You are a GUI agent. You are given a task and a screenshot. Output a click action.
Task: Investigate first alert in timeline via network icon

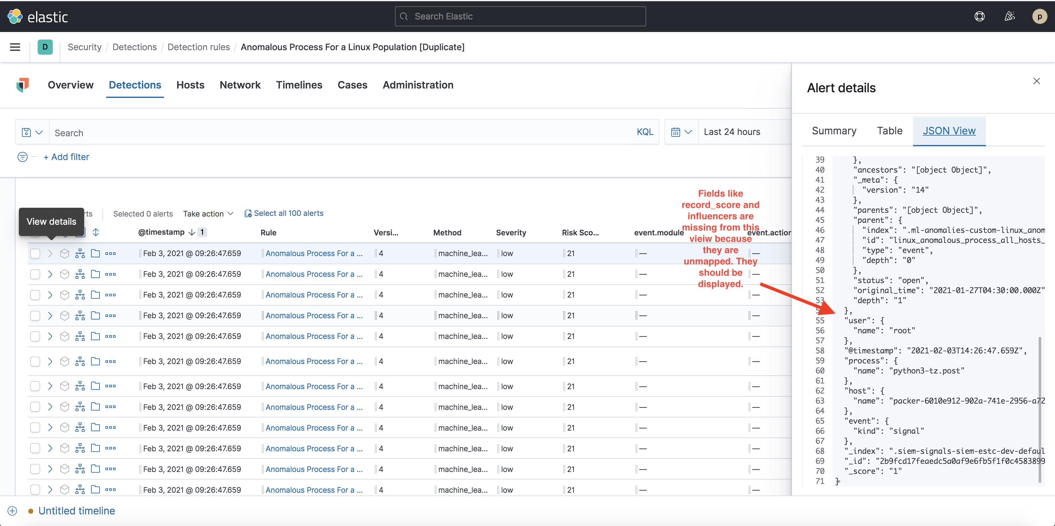click(80, 253)
